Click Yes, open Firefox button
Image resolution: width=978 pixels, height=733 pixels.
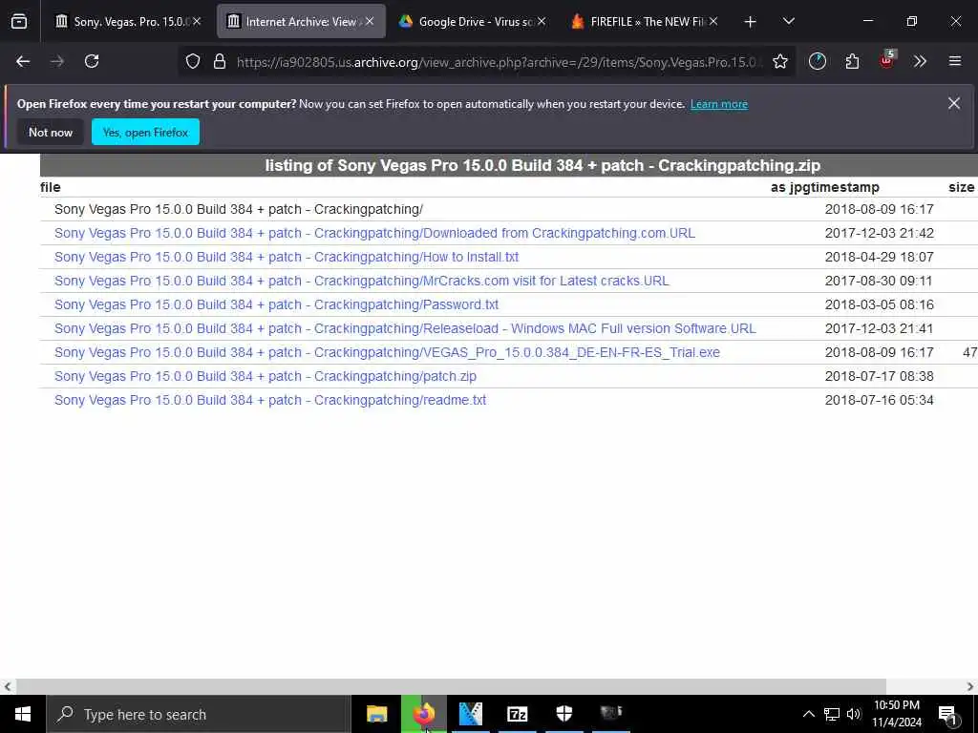point(145,132)
